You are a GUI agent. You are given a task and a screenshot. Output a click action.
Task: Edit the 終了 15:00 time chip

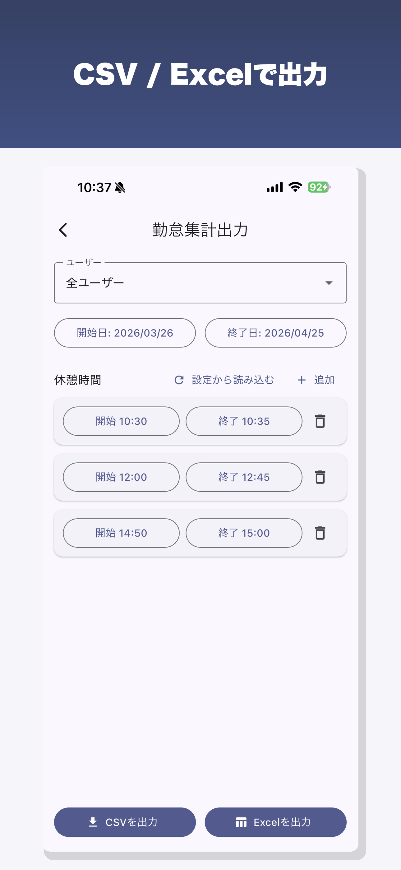(x=244, y=533)
